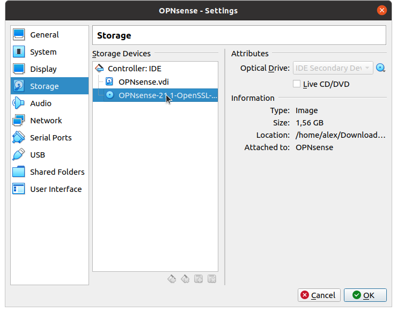
Task: Confirm settings with OK button
Action: 365,295
